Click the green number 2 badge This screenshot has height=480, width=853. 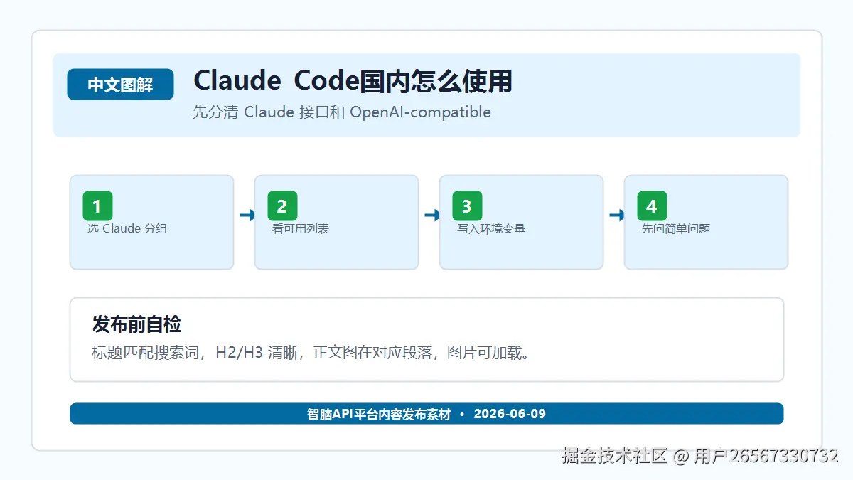282,206
